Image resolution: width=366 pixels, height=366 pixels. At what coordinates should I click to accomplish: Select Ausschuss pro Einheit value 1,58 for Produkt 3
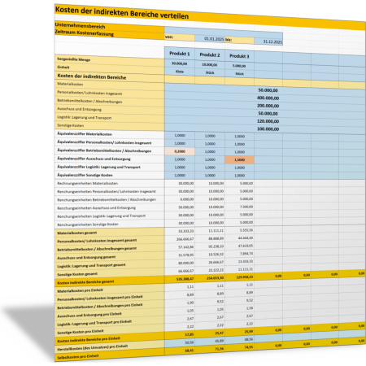(239, 308)
